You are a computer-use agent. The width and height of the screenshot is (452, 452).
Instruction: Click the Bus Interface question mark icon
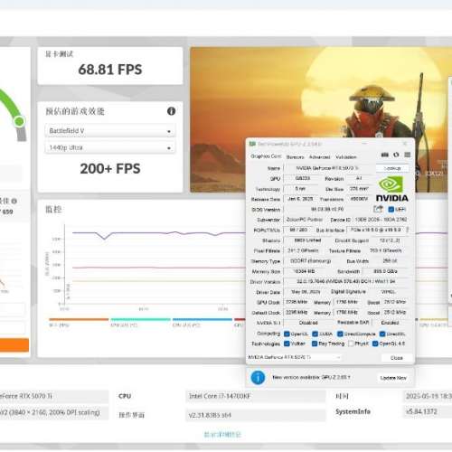pos(408,230)
